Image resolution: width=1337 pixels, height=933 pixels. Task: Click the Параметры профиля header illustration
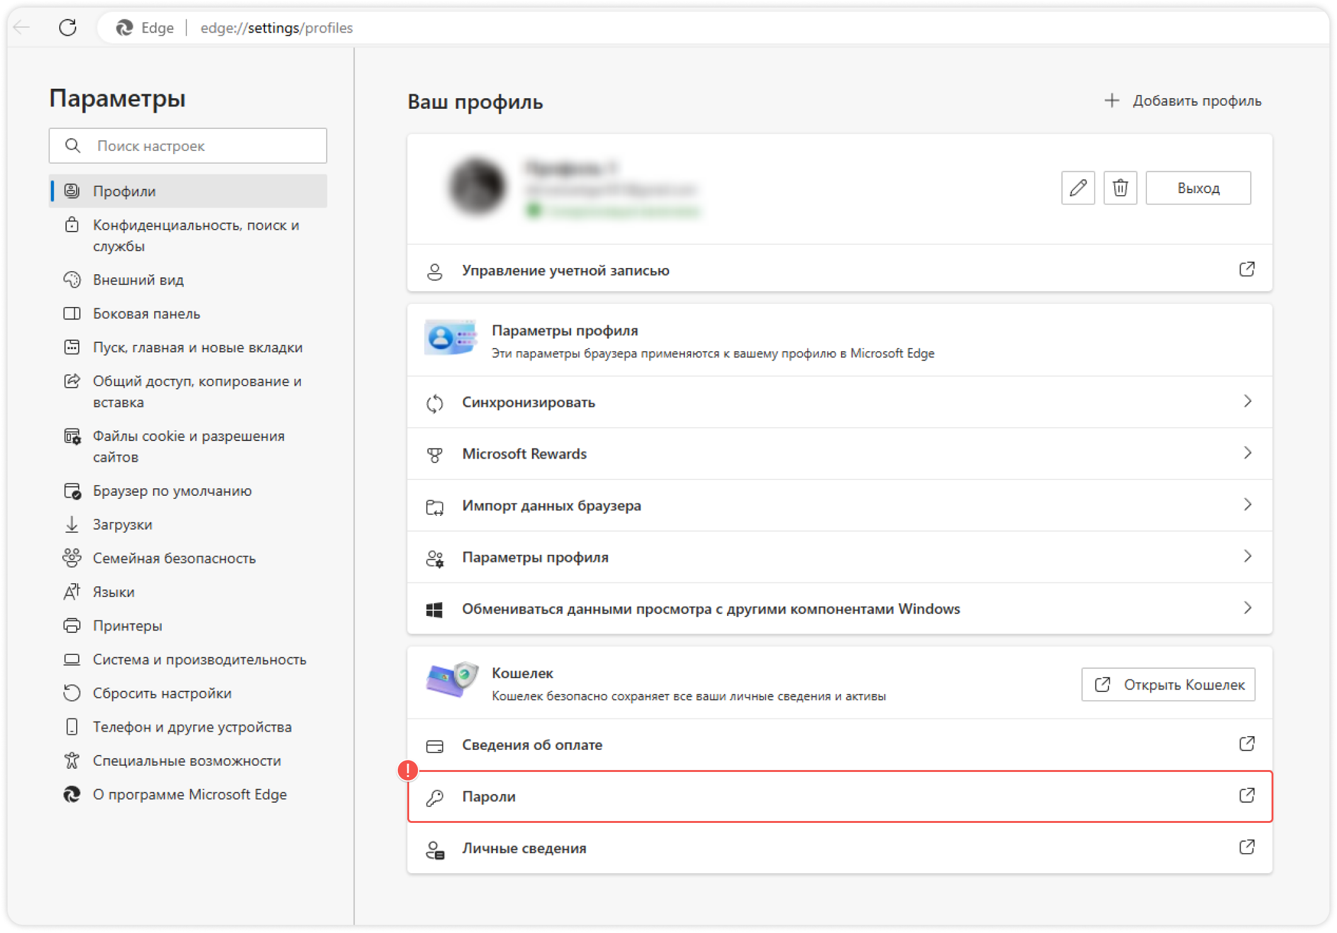coord(450,338)
